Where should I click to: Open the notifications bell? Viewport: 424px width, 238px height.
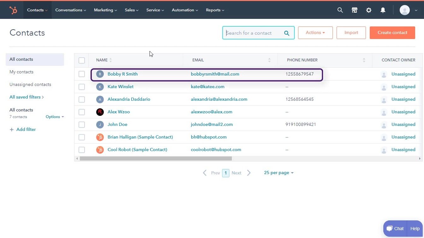(x=383, y=10)
